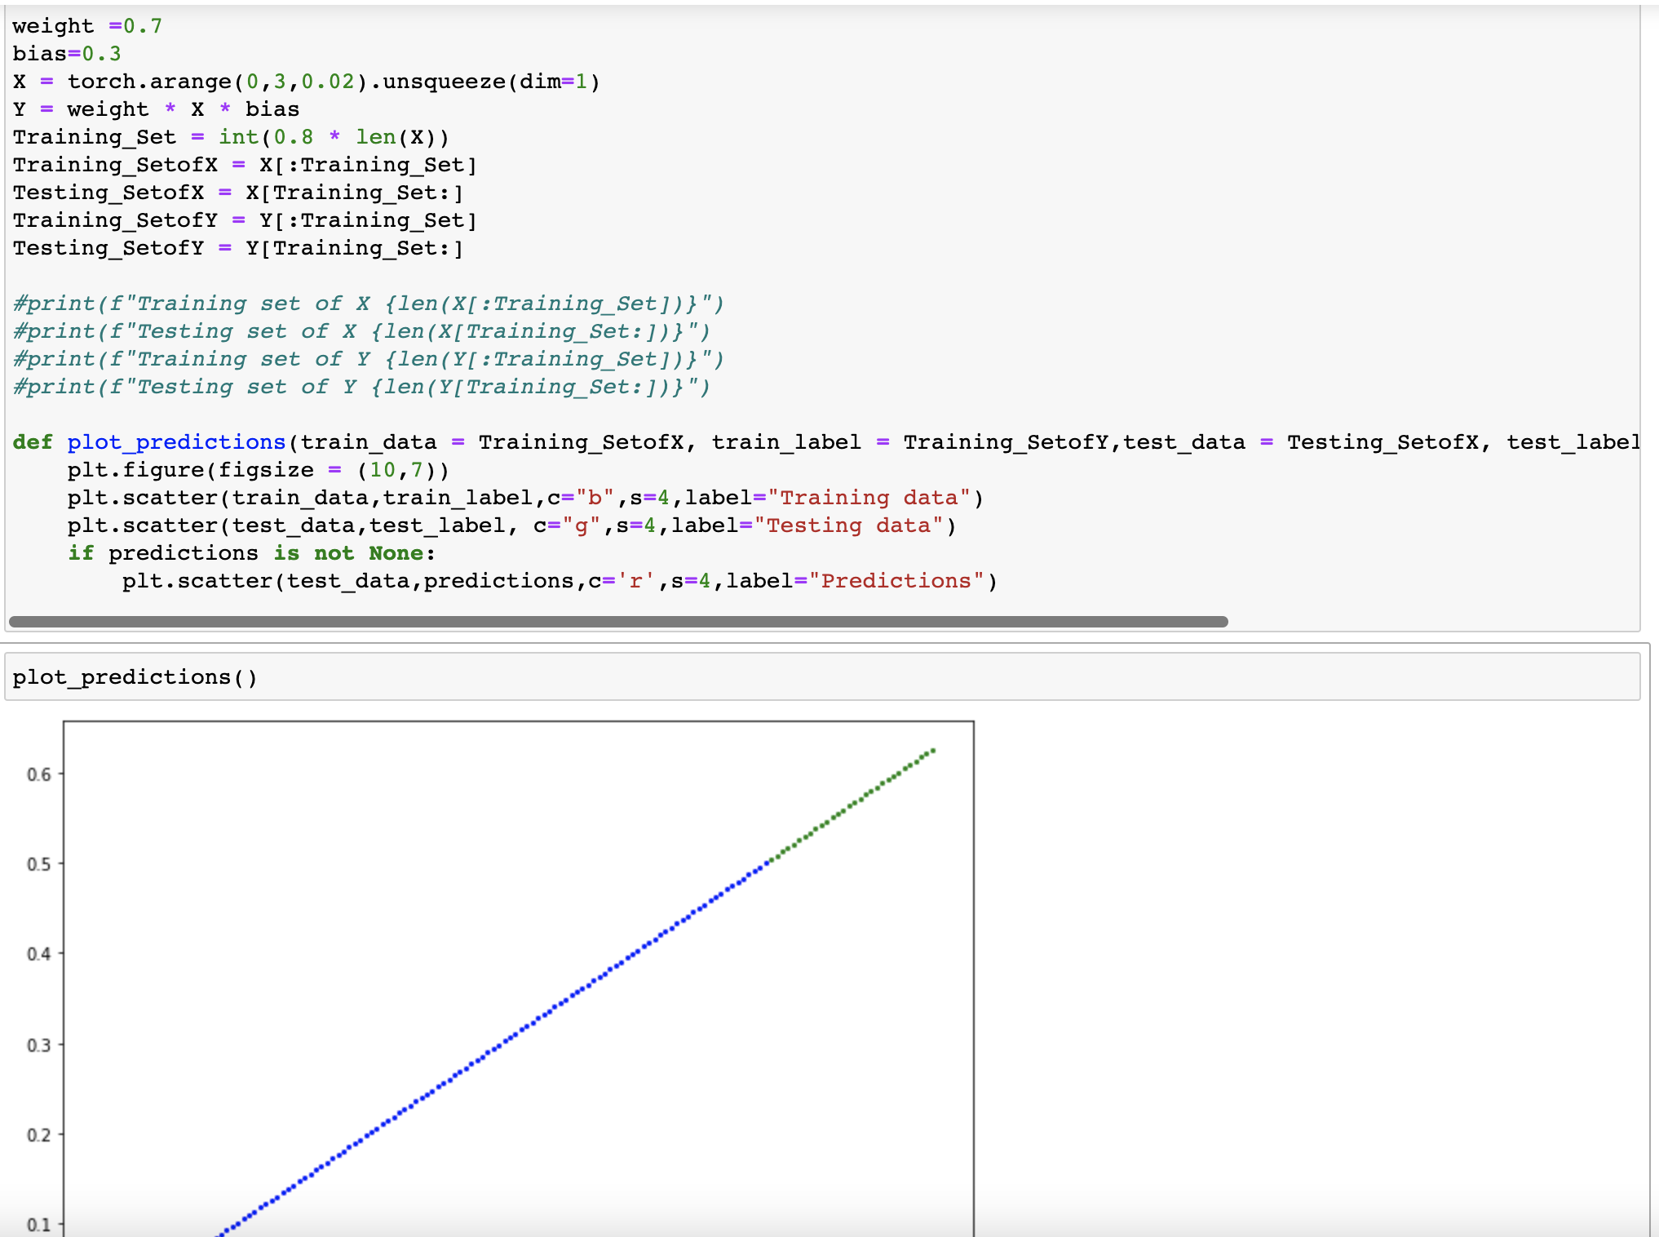Place cursor on the torch.arange line
The image size is (1659, 1237).
pyautogui.click(x=304, y=81)
